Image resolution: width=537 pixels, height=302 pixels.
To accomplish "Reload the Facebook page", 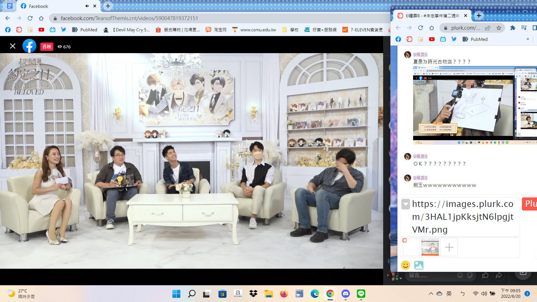I will click(30, 18).
